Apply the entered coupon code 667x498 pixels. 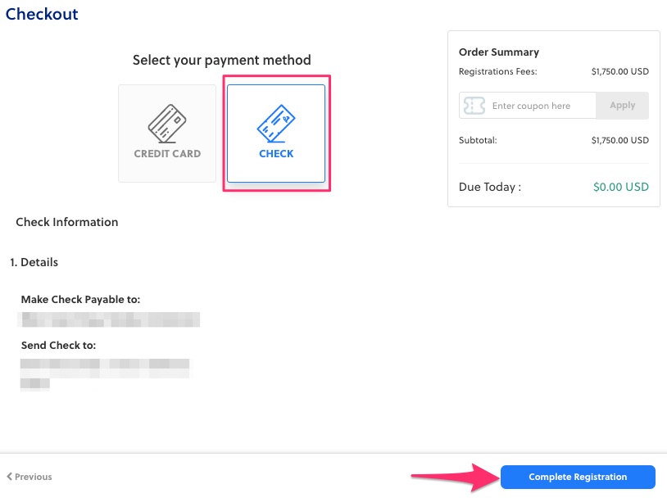(x=622, y=106)
